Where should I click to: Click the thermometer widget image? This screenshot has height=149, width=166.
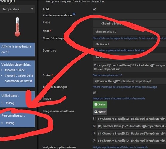(x=18, y=27)
